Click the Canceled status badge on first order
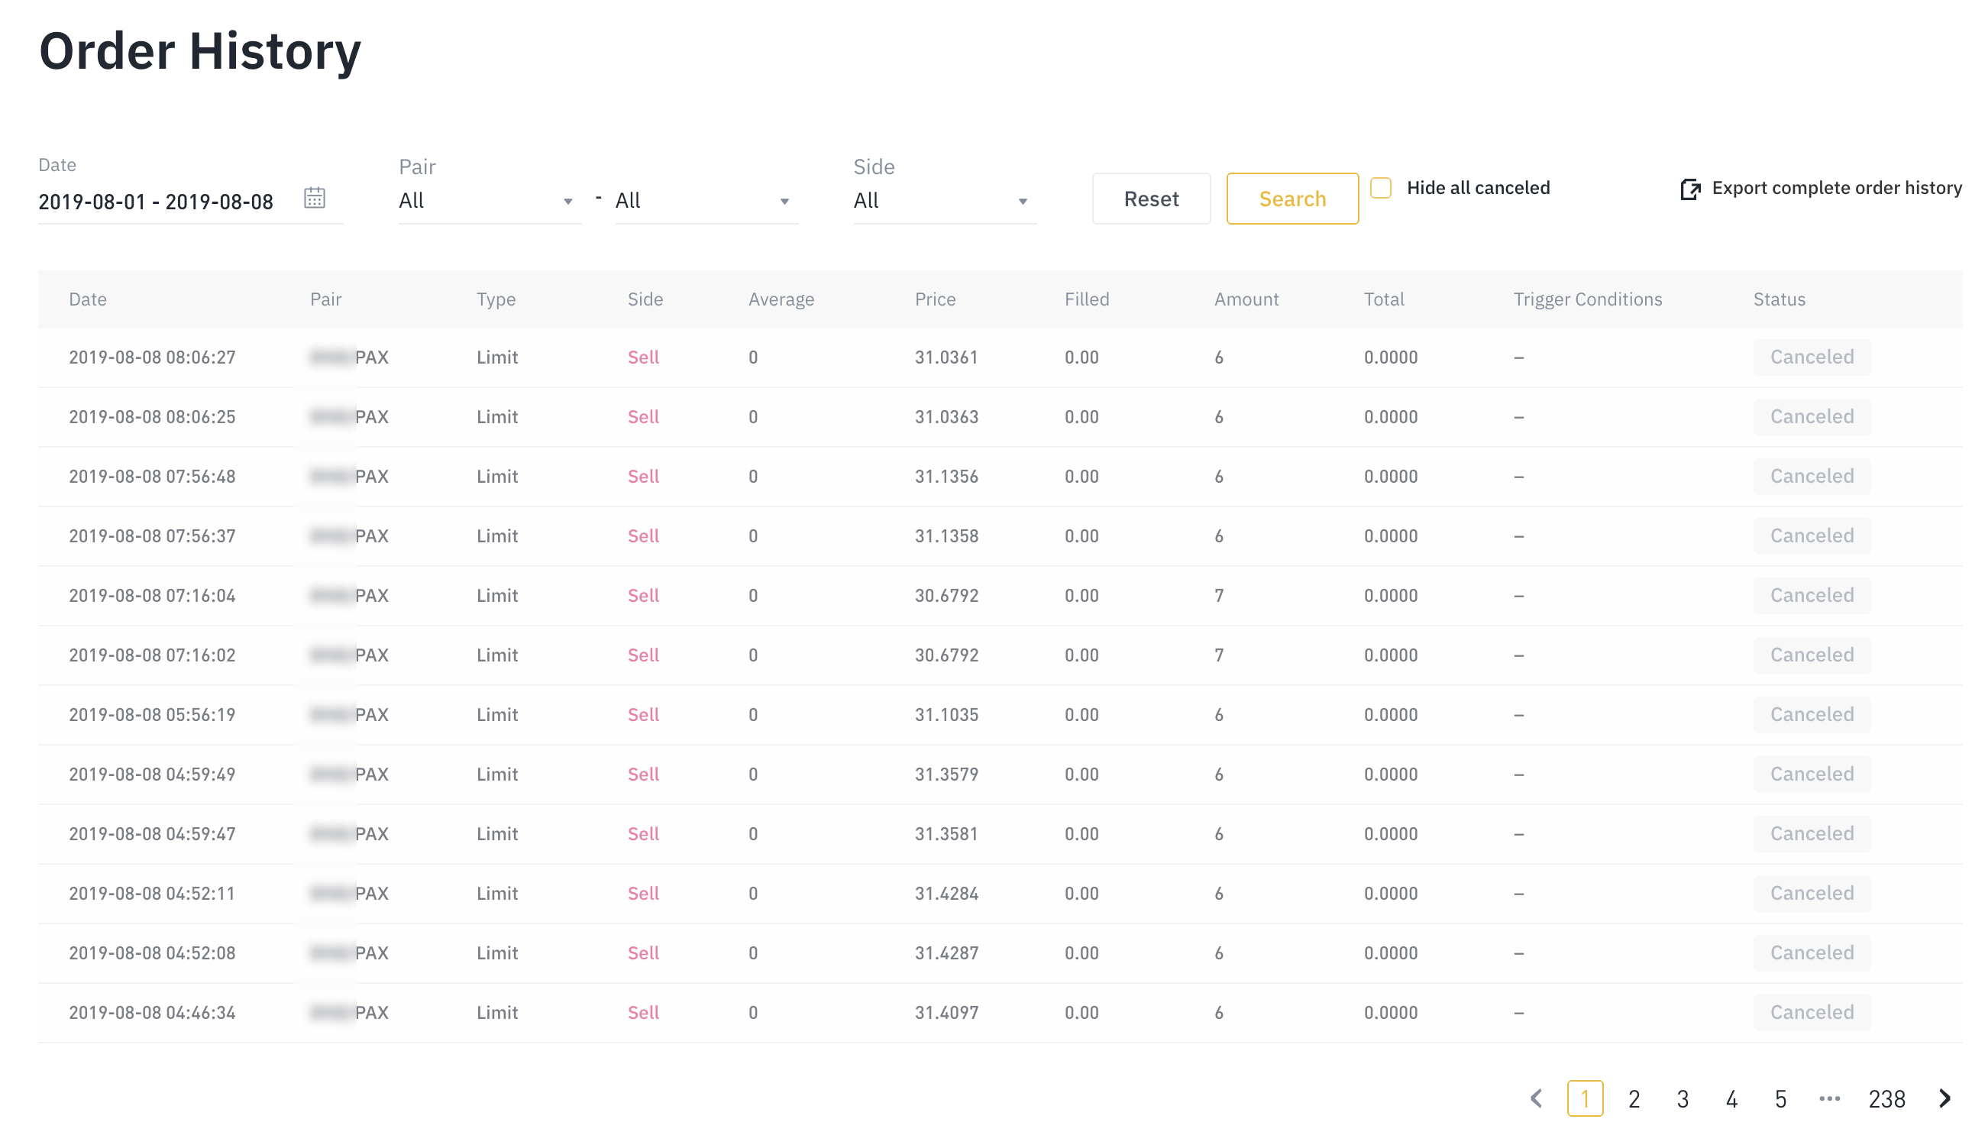1972x1132 pixels. pyautogui.click(x=1812, y=357)
